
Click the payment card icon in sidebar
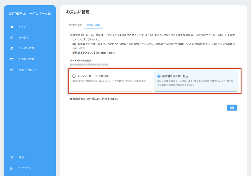click(12, 59)
